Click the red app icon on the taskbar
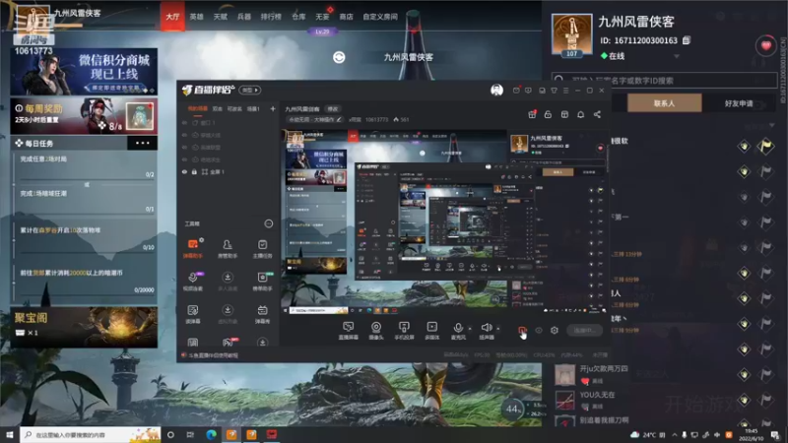This screenshot has height=443, width=788. pyautogui.click(x=272, y=434)
